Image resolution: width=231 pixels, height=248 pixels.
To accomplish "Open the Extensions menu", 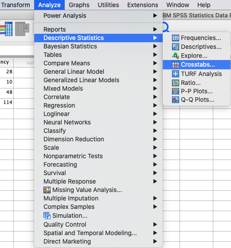I will [x=143, y=5].
